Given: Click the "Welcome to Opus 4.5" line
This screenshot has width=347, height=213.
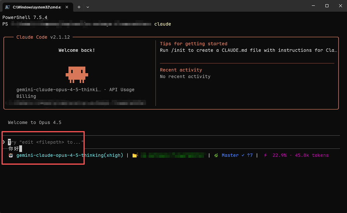Looking at the screenshot, I should (35, 123).
